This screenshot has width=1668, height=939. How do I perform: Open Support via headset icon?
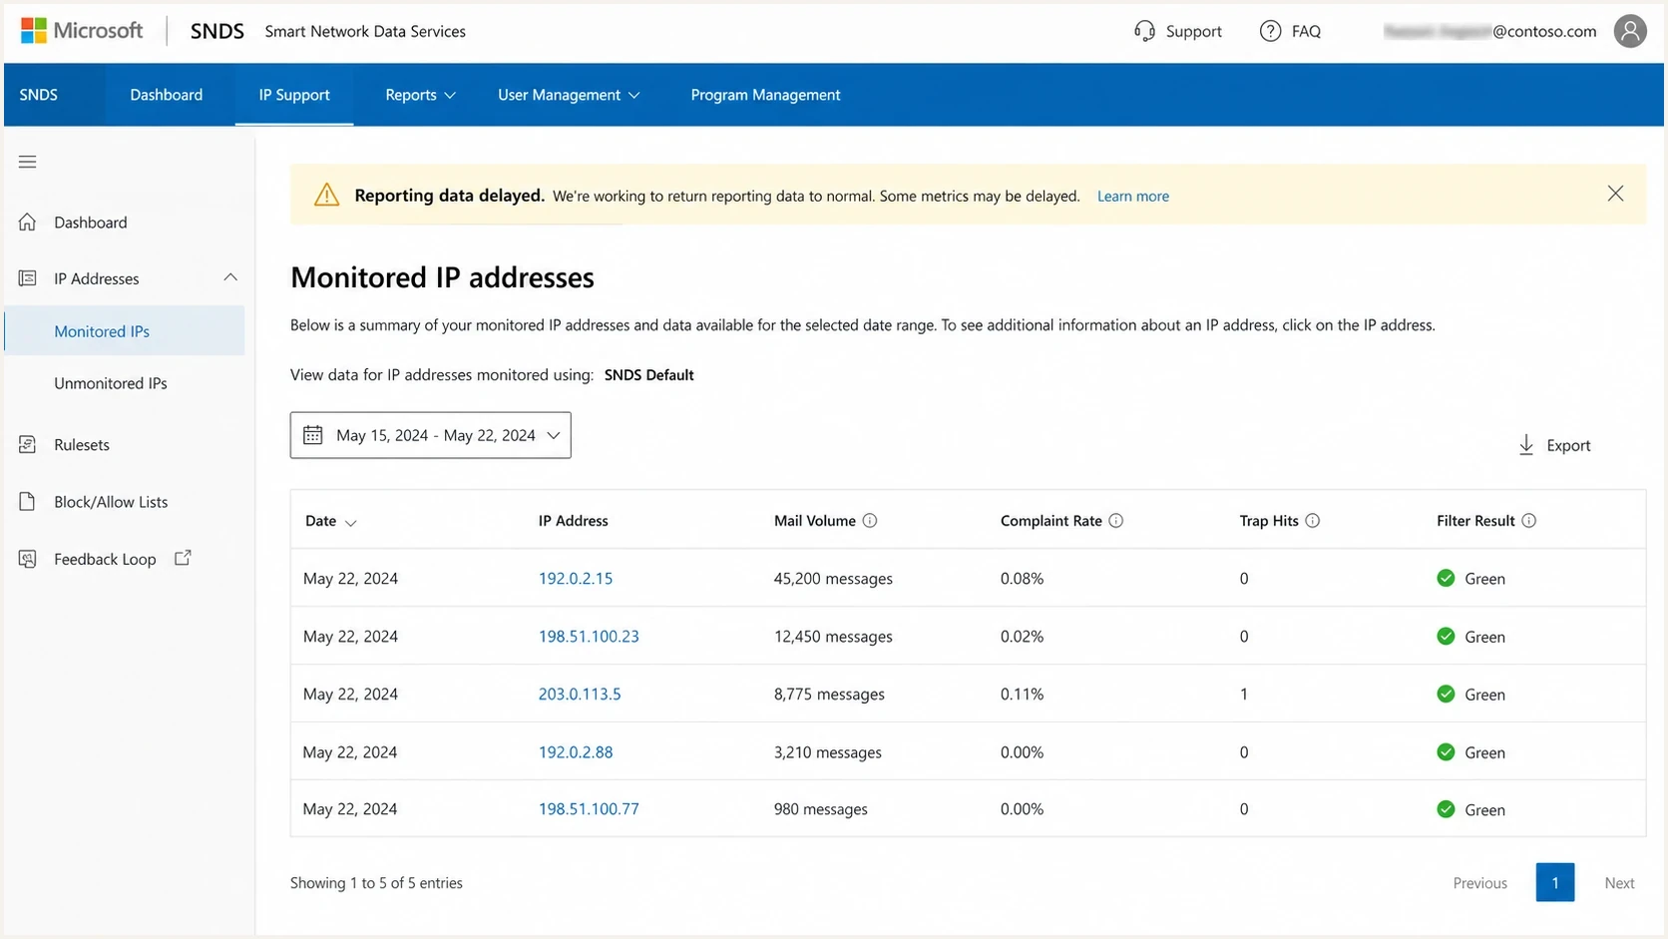click(1144, 31)
